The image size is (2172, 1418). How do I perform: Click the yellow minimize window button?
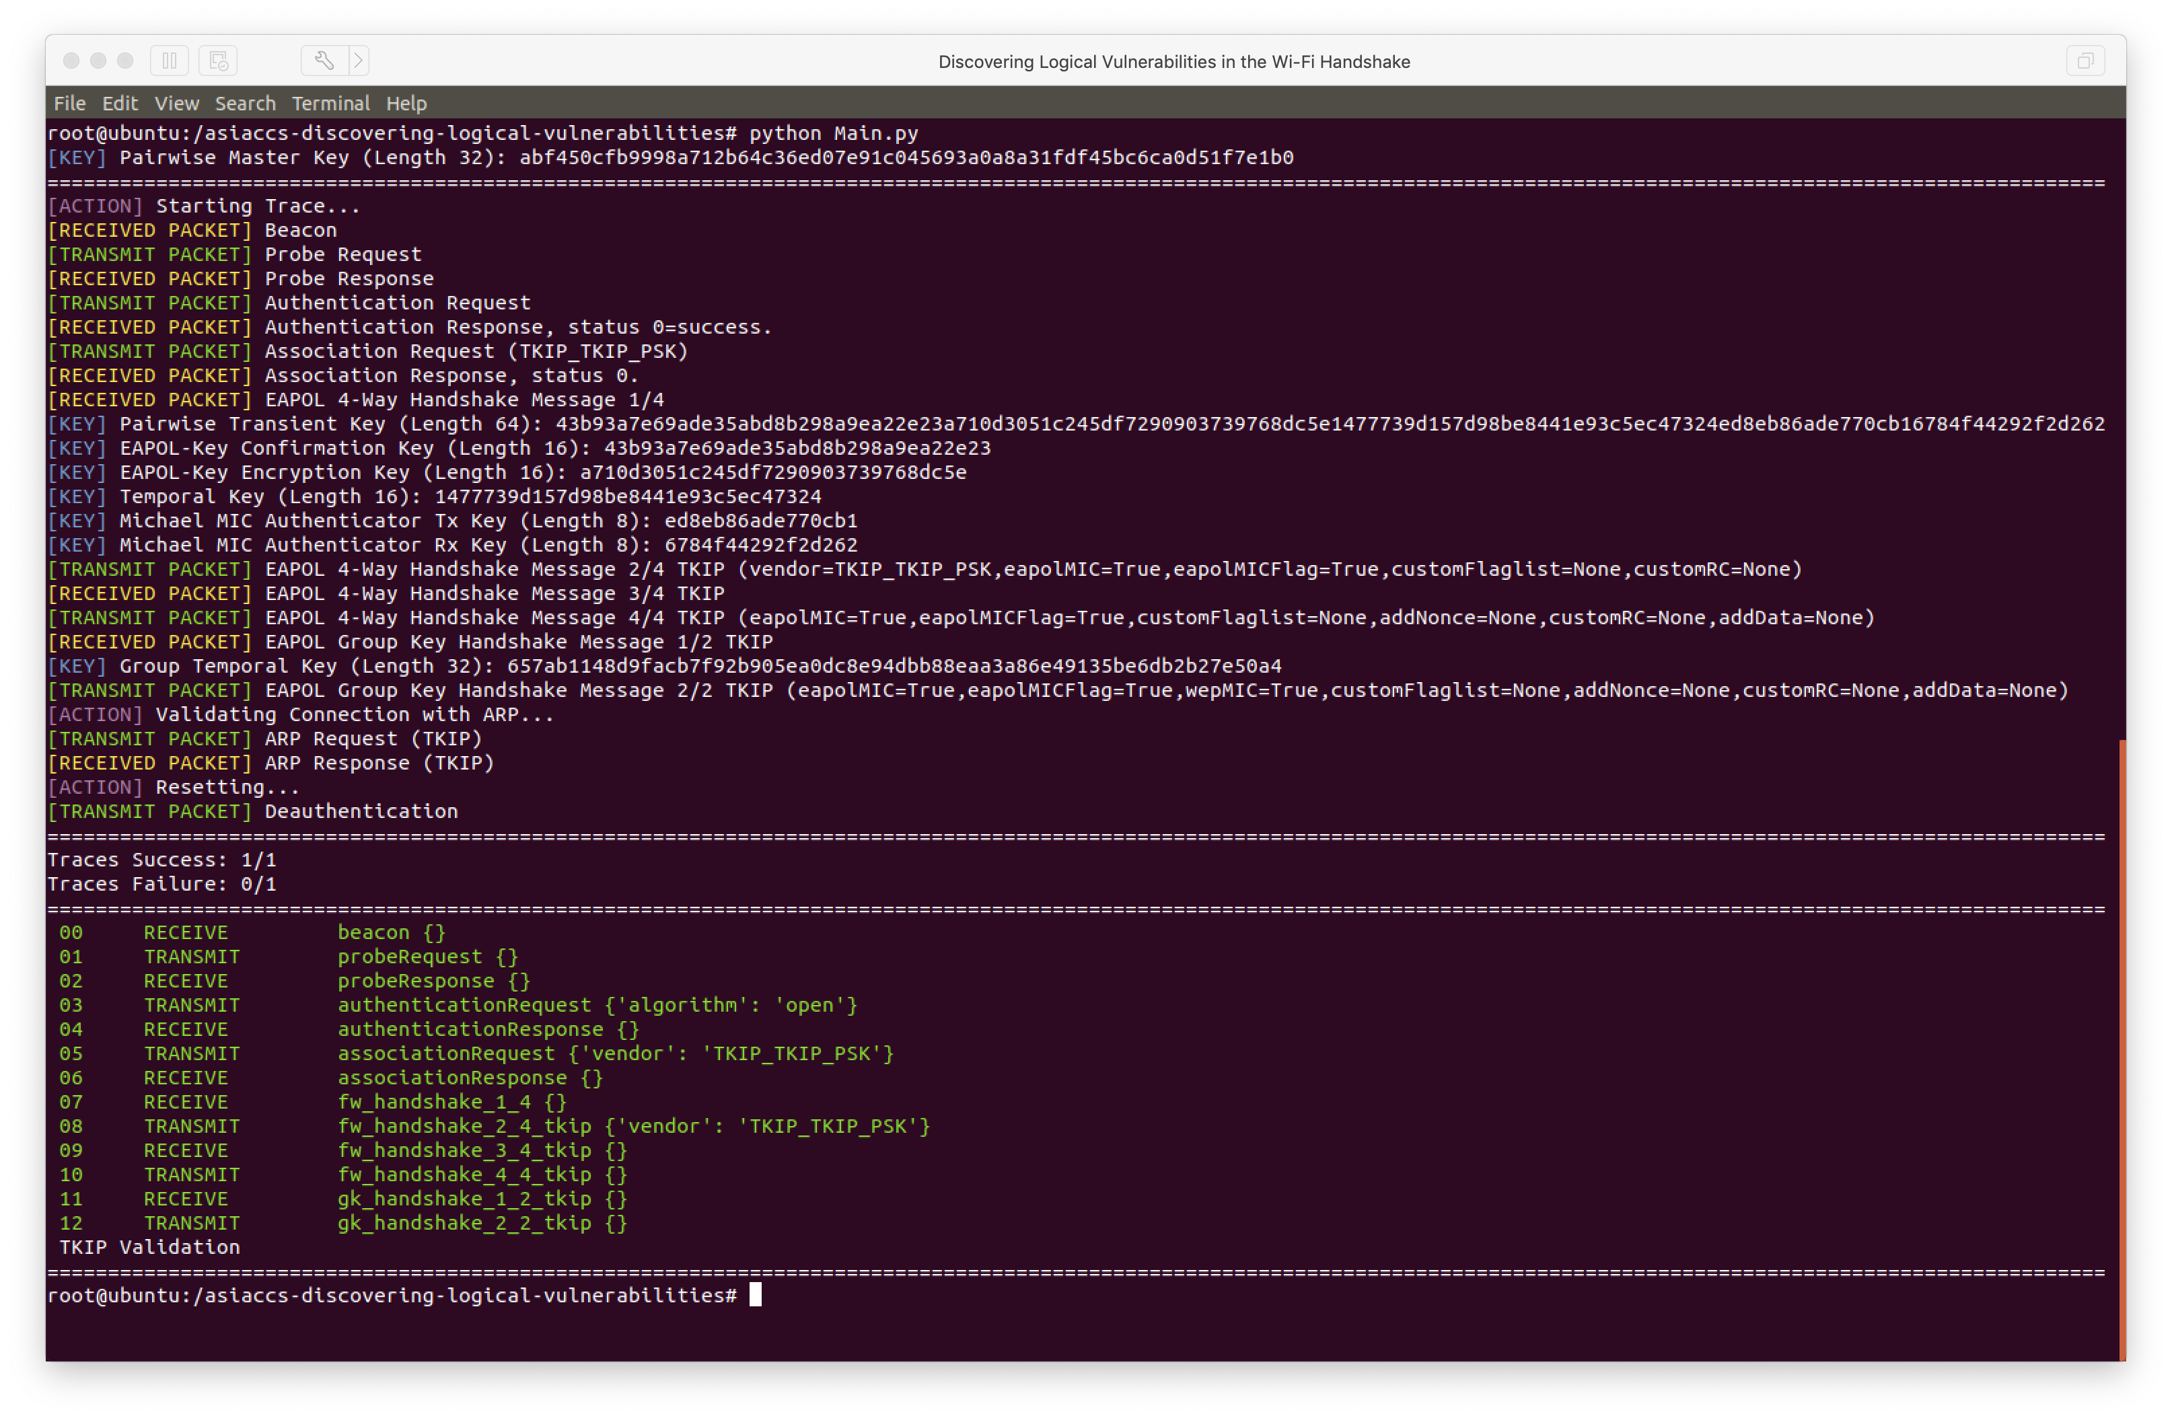[98, 61]
